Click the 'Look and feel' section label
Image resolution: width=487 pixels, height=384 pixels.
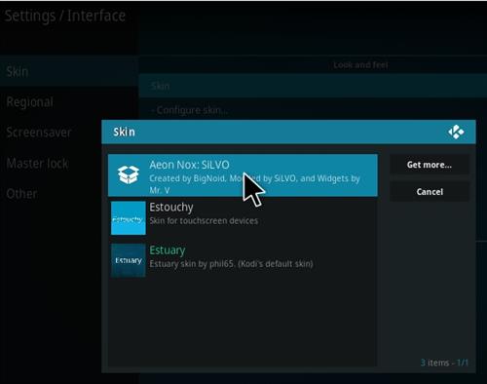(x=360, y=65)
